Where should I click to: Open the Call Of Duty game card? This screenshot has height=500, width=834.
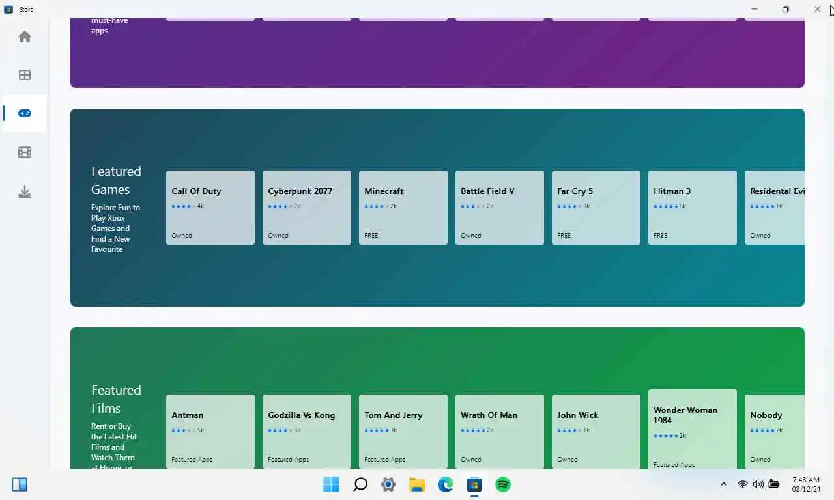point(210,208)
